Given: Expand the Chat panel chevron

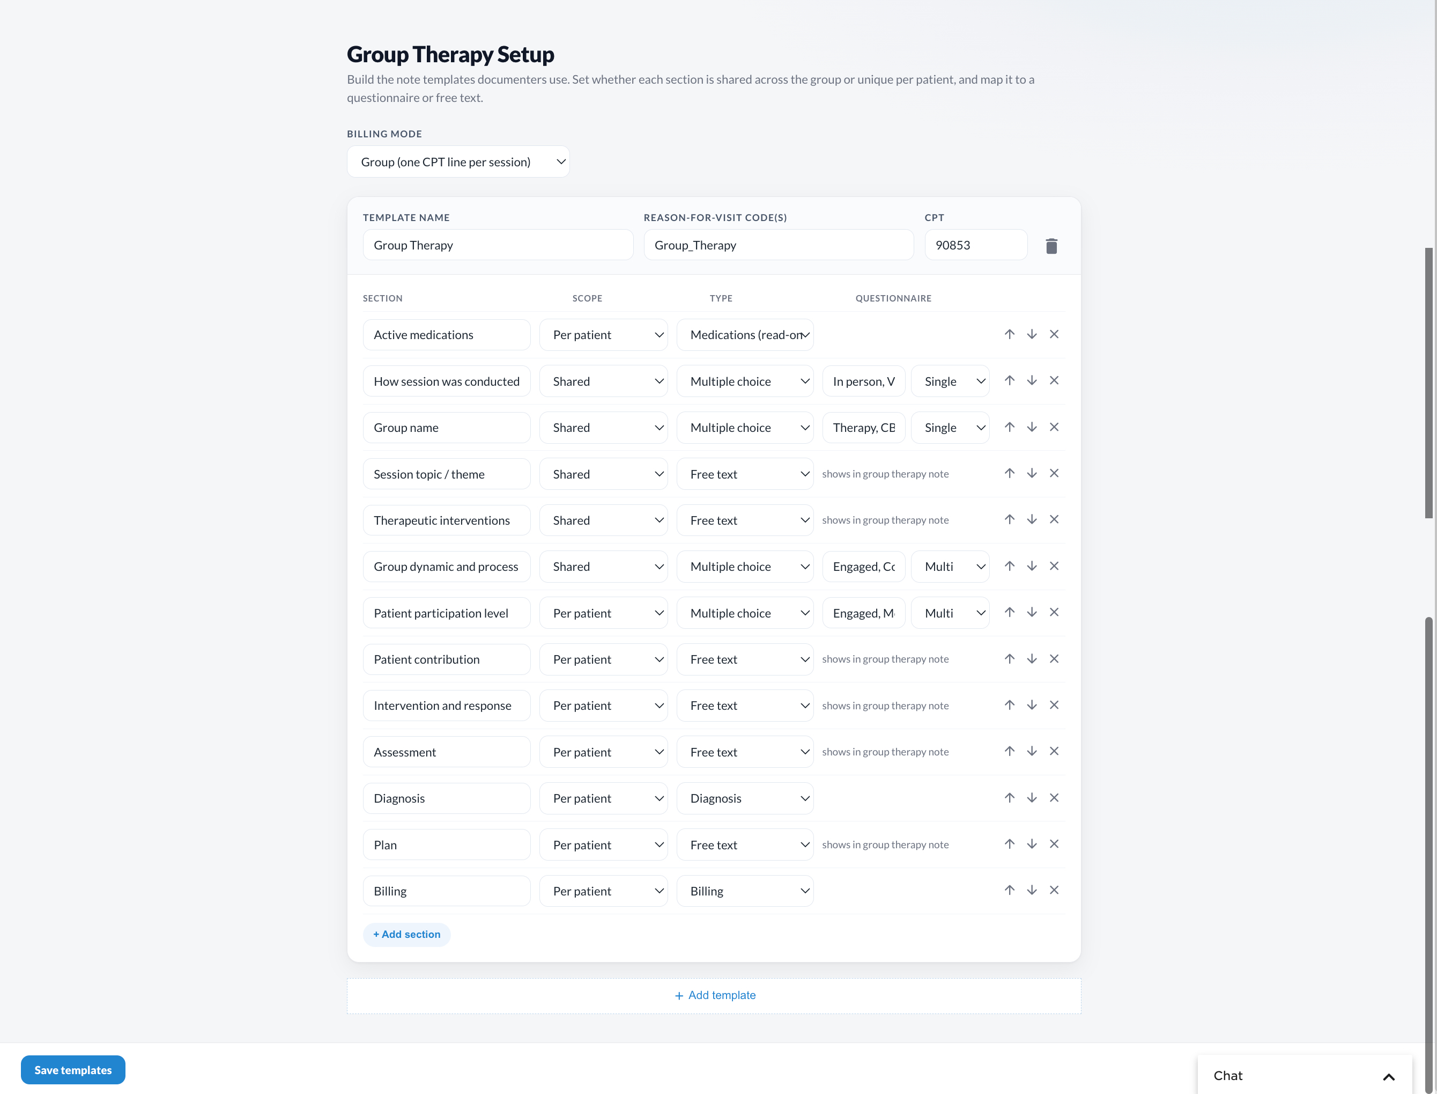Looking at the screenshot, I should 1388,1076.
